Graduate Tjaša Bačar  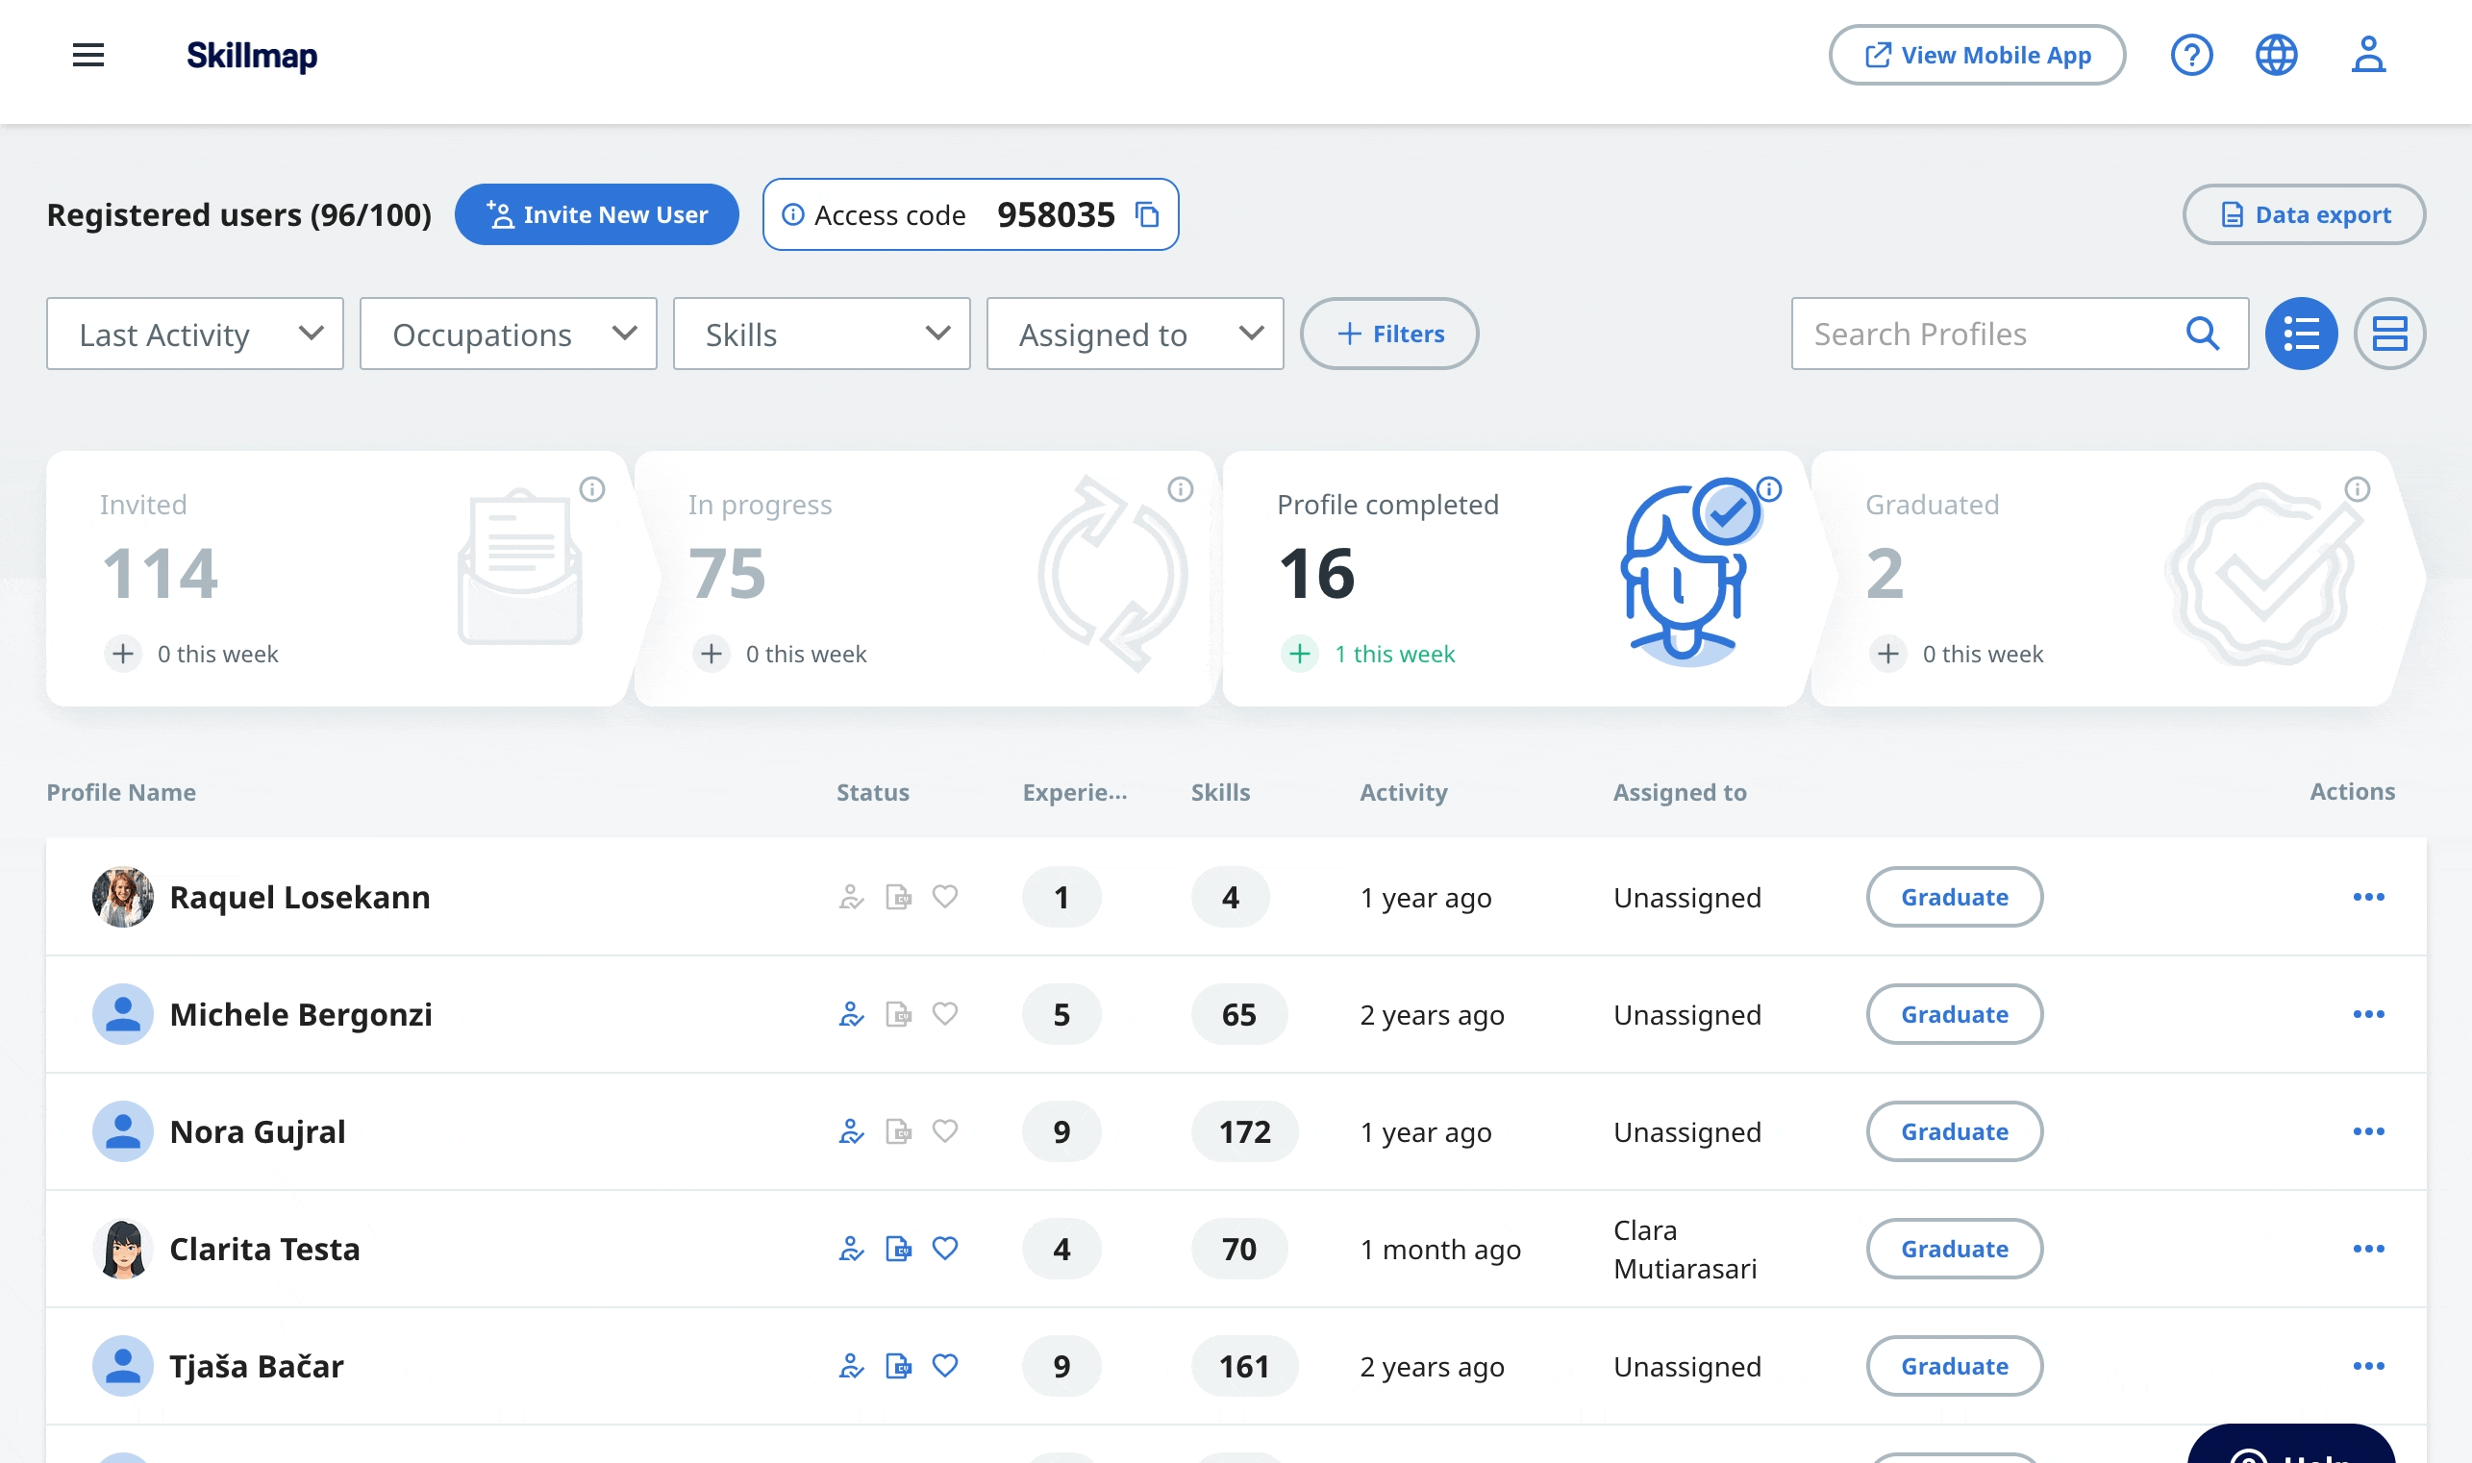point(1955,1366)
